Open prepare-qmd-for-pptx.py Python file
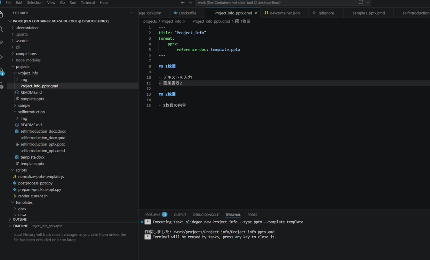Screen dimensions: 430x260 (39, 189)
